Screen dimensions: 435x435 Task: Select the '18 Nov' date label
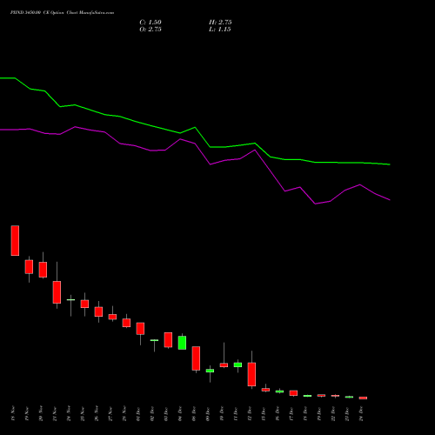coord(13,413)
